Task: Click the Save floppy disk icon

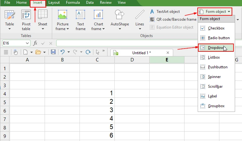Action: (53, 52)
